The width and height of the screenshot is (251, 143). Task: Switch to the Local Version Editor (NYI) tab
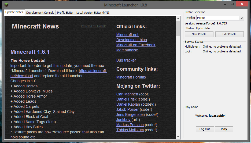pos(93,13)
